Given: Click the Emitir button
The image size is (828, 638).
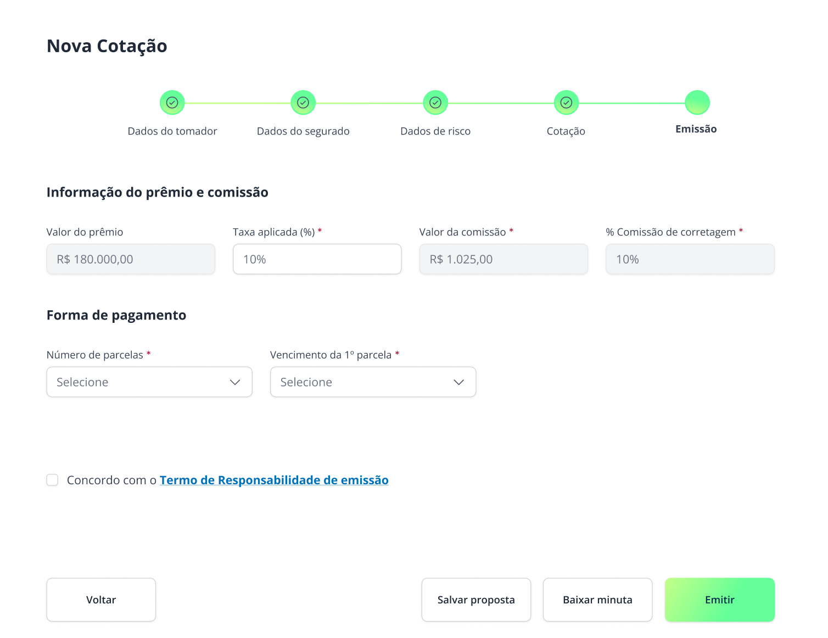Looking at the screenshot, I should coord(719,600).
